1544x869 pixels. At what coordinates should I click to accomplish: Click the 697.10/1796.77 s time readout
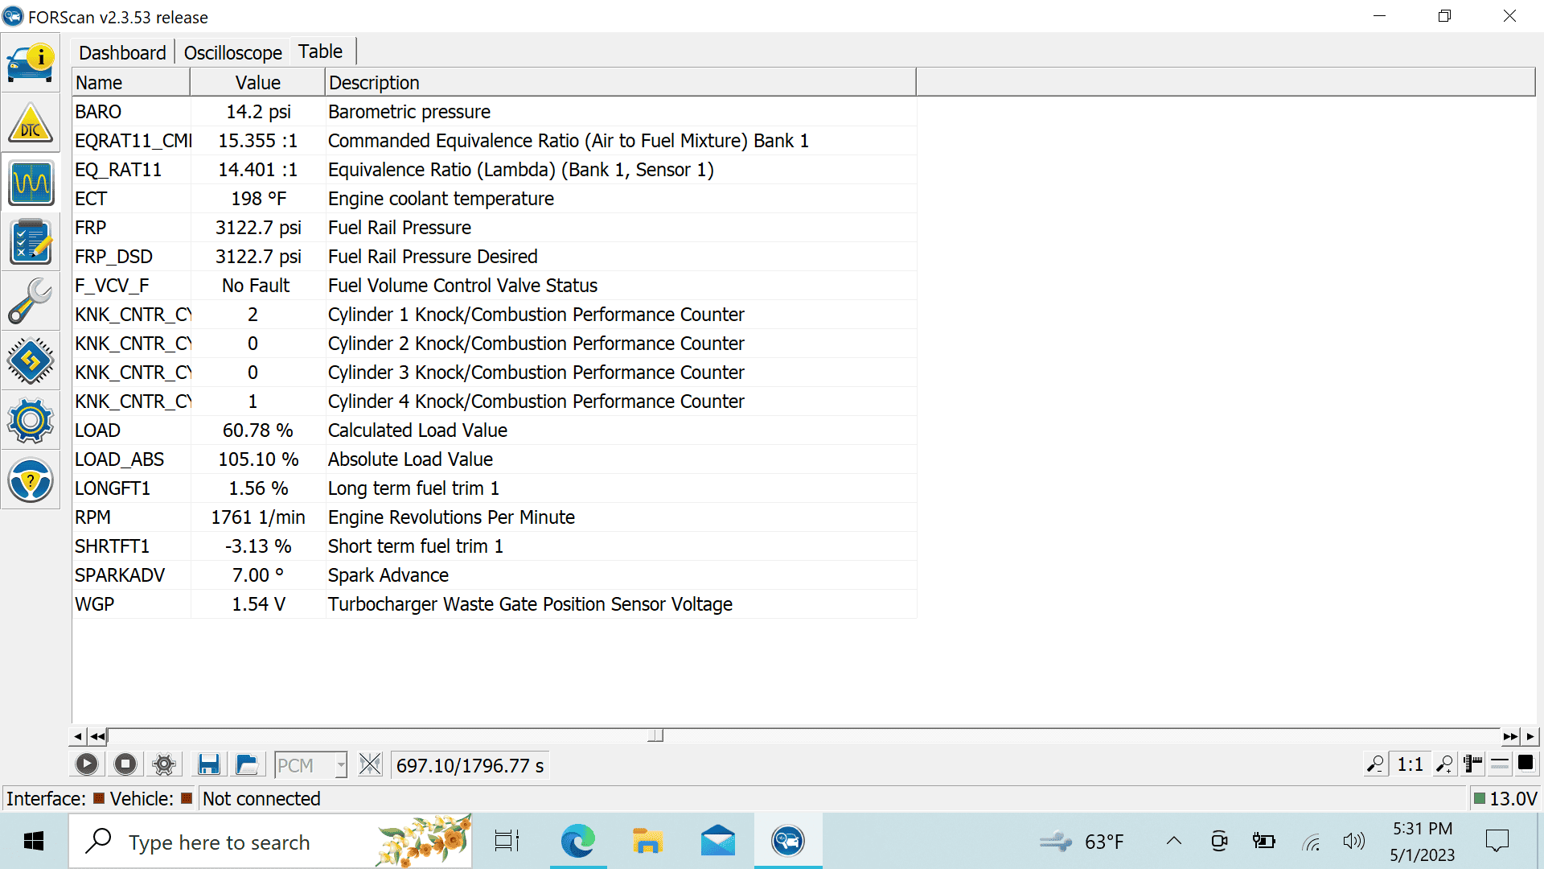coord(470,765)
